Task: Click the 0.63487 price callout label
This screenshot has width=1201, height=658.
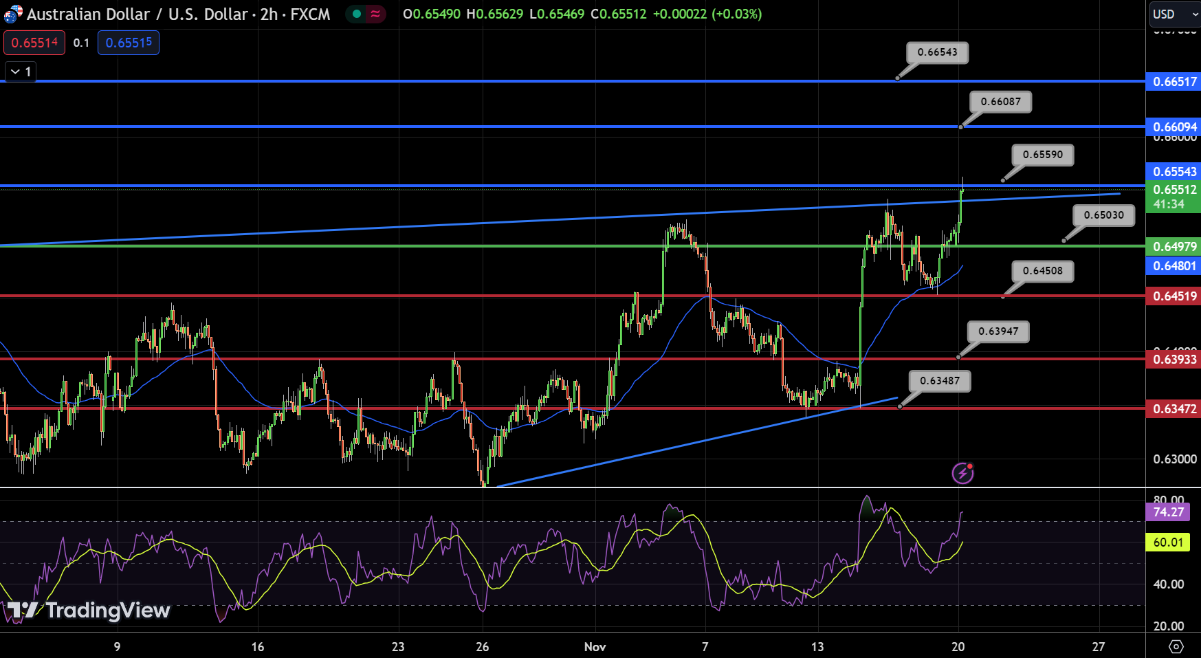Action: click(940, 381)
